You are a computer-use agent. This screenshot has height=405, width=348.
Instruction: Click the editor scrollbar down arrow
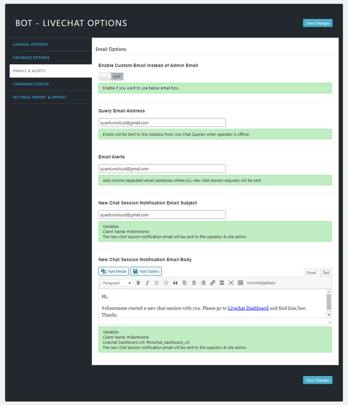329,315
